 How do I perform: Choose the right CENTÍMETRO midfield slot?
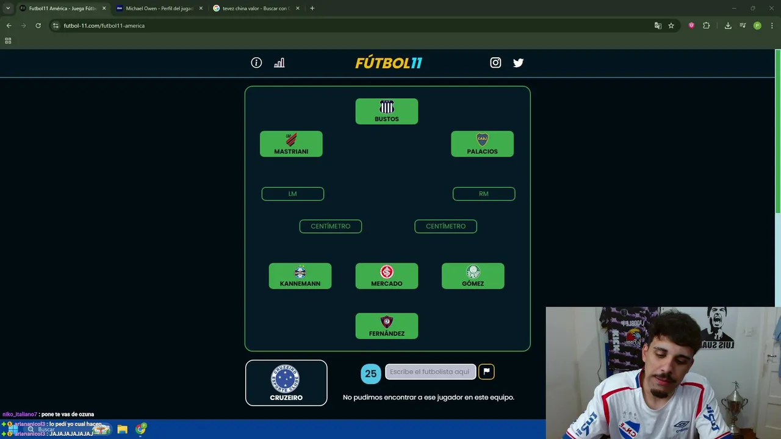(x=445, y=226)
